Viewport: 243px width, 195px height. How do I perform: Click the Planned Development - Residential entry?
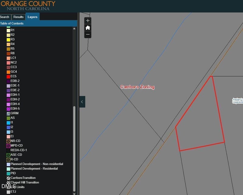[x=34, y=169]
